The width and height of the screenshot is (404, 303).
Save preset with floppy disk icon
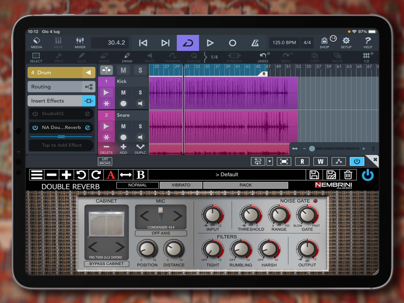(314, 175)
